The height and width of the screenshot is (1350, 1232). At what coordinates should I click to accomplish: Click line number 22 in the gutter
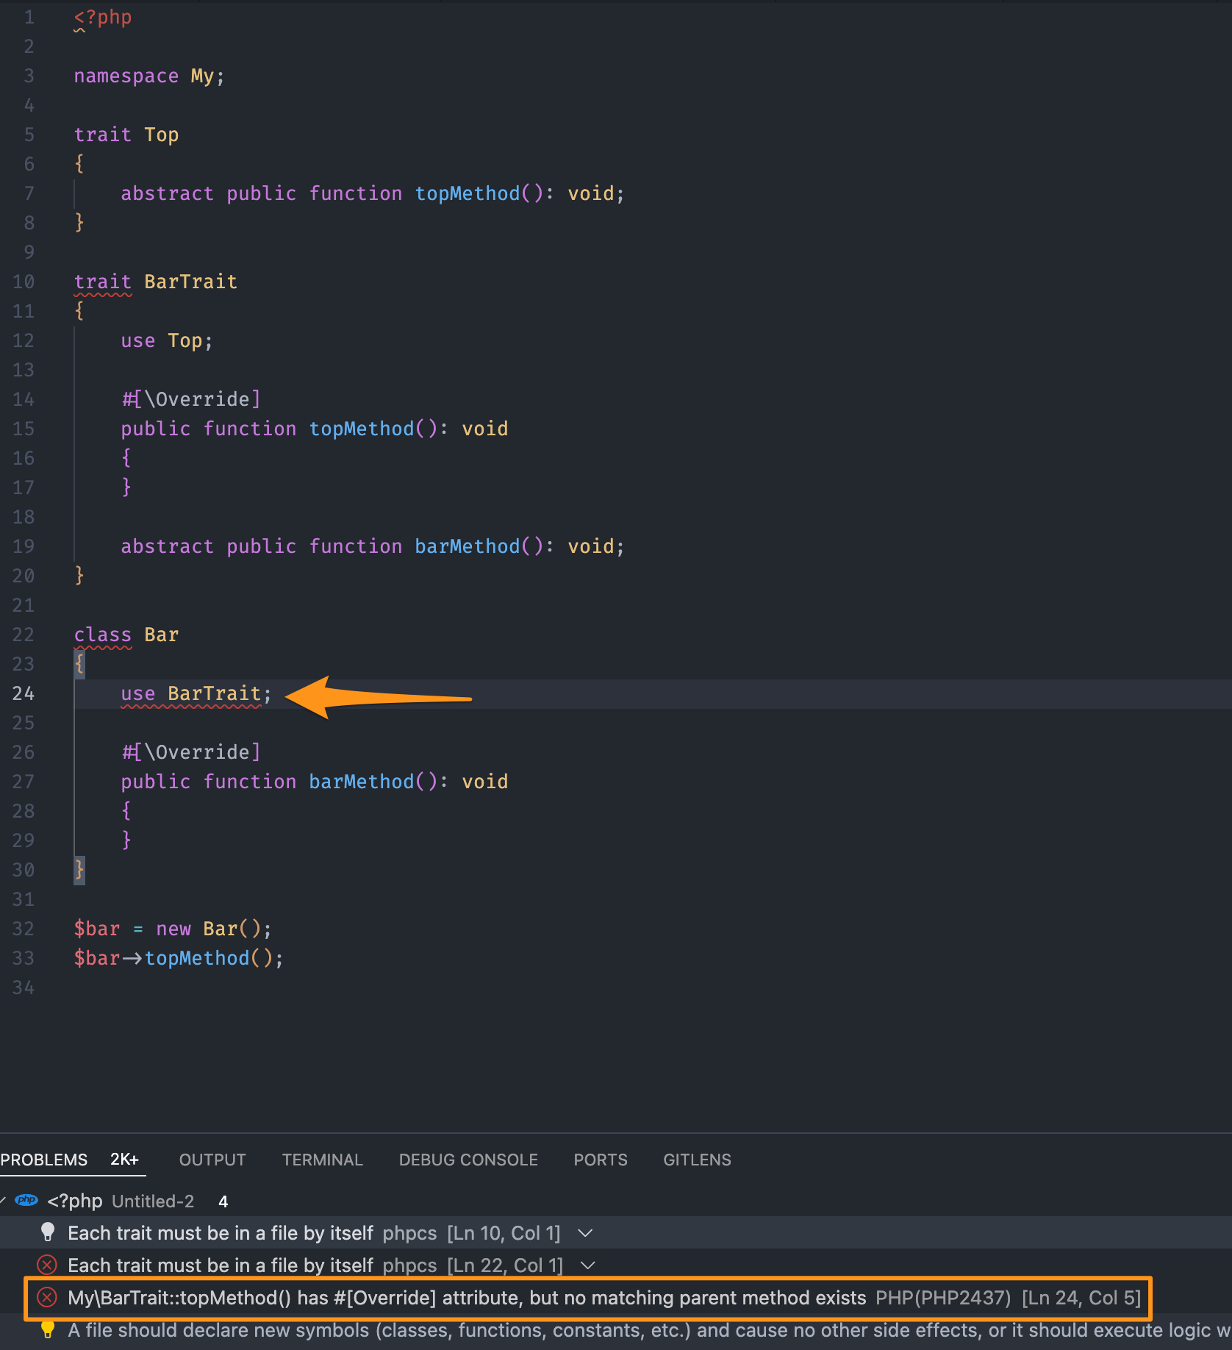[x=24, y=635]
